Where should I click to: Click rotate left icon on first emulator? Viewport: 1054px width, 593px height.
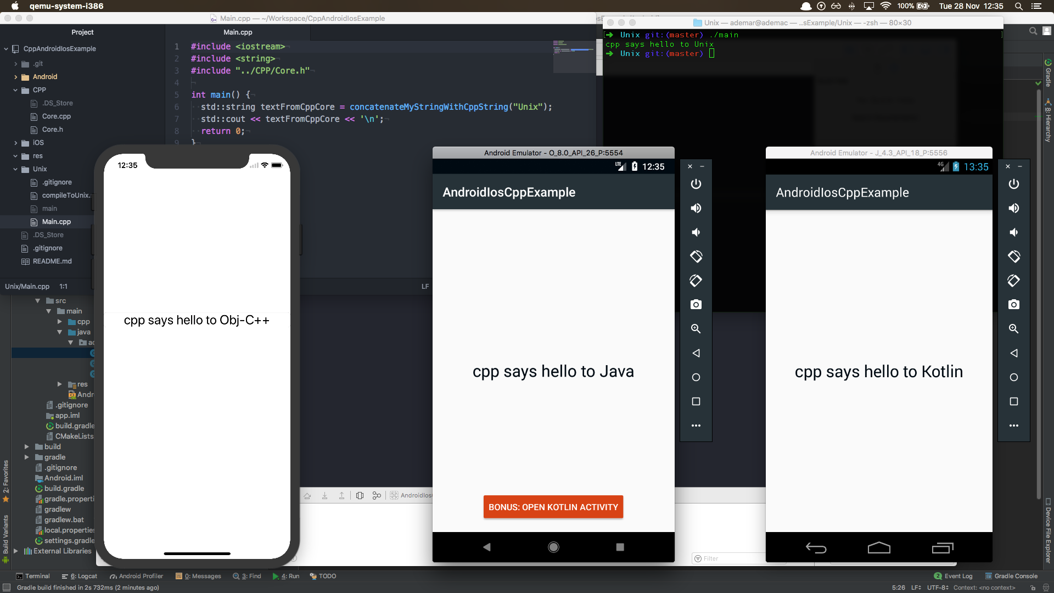[x=696, y=256]
